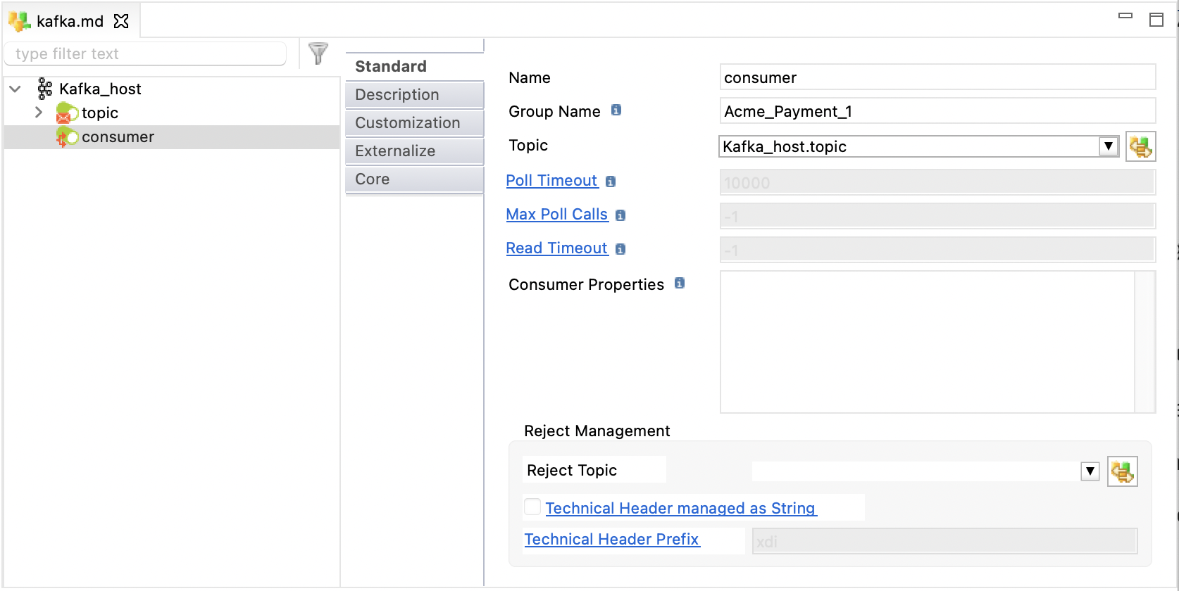Select the Standard properties tab
Image resolution: width=1179 pixels, height=591 pixels.
click(415, 66)
